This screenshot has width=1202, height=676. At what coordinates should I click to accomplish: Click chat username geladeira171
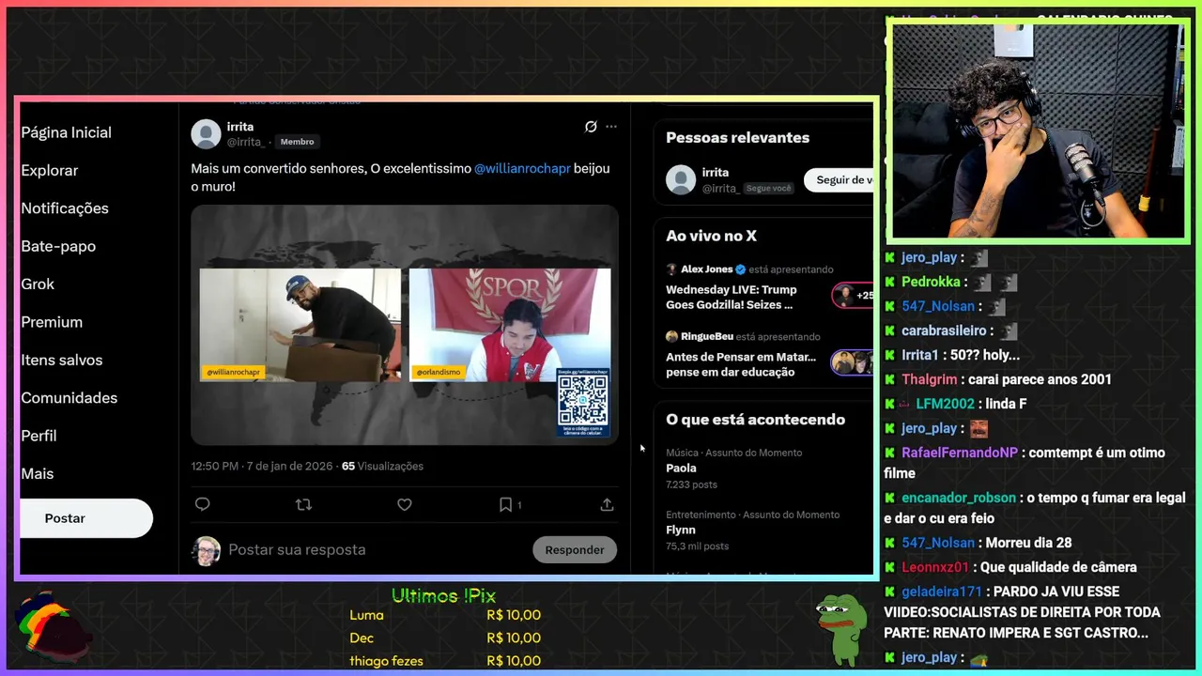coord(942,591)
